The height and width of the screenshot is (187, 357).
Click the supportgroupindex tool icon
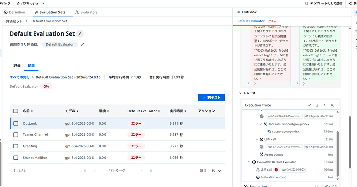pyautogui.click(x=269, y=131)
